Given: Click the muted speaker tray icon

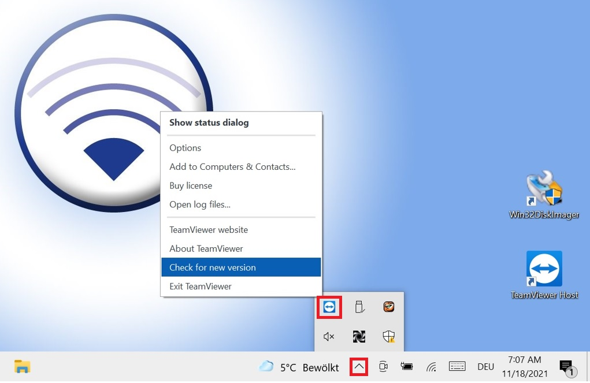Looking at the screenshot, I should coord(329,336).
